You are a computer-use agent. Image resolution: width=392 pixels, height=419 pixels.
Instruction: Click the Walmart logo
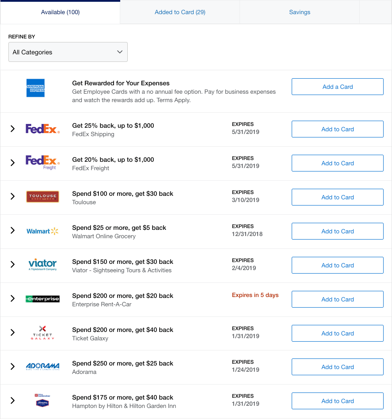[x=42, y=231]
